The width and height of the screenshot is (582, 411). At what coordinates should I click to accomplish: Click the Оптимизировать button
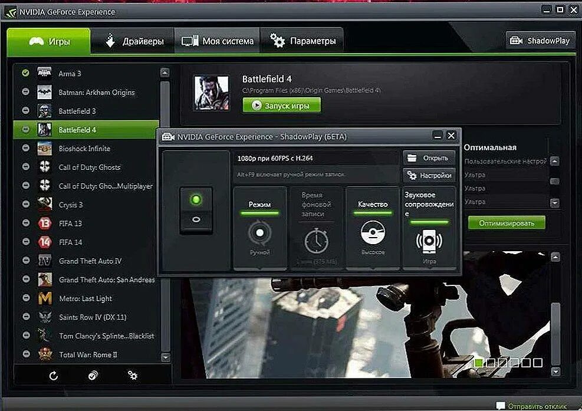507,223
